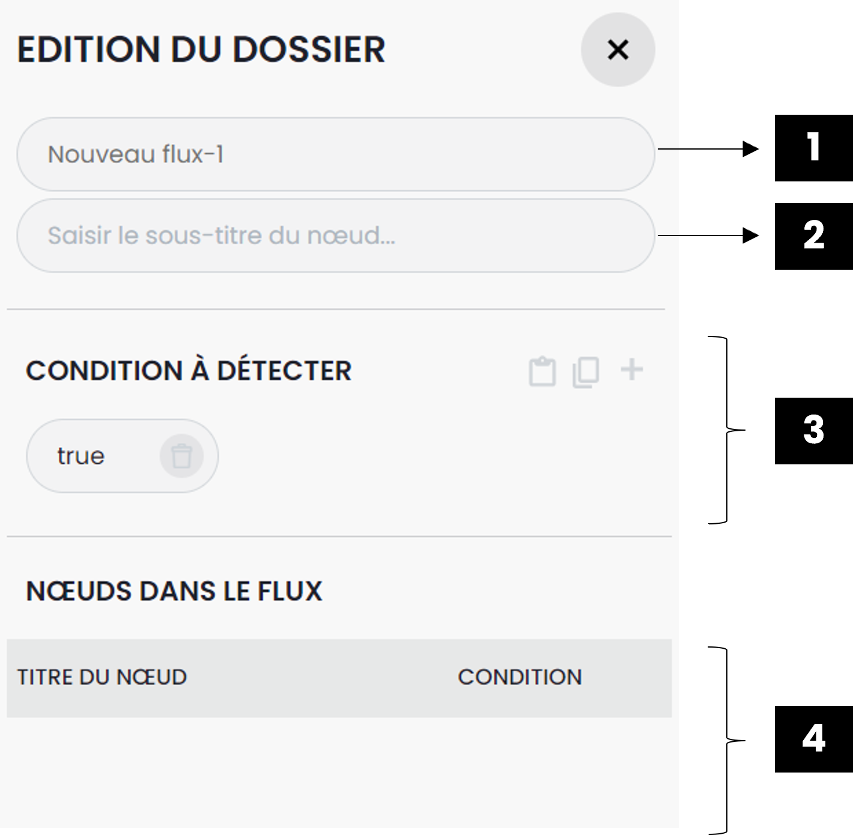The height and width of the screenshot is (835, 853).
Task: Click the divider above Nœuds dans le flux
Action: point(339,536)
